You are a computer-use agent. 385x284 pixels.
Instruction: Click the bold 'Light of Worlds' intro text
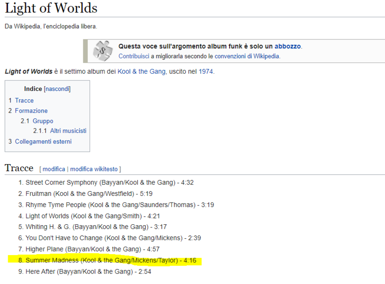[x=28, y=71]
